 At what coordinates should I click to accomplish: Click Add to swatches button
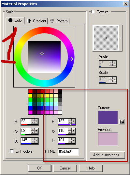pyautogui.click(x=107, y=155)
